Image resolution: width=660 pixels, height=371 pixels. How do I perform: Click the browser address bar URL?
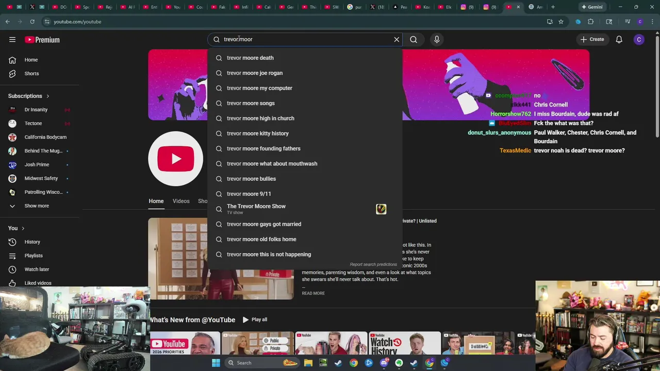77,22
